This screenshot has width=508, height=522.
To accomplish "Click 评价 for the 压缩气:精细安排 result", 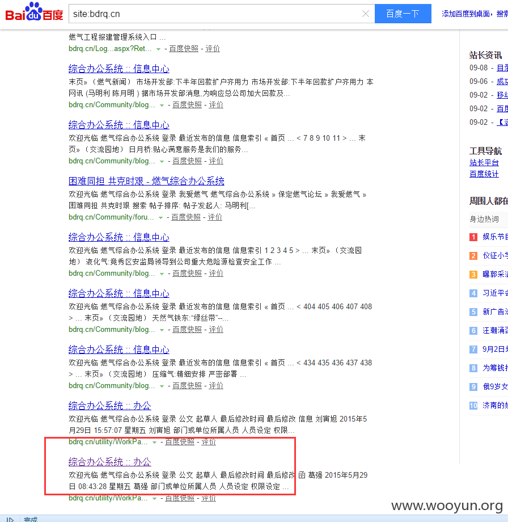I will tap(216, 386).
